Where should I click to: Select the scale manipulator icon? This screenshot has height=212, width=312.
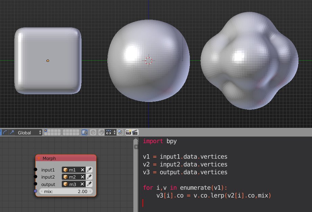(x=12, y=132)
